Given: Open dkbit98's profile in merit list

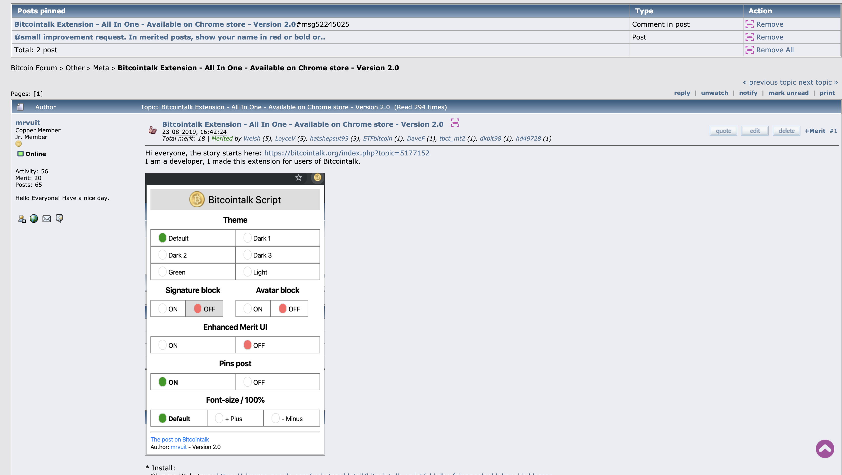Looking at the screenshot, I should point(490,138).
